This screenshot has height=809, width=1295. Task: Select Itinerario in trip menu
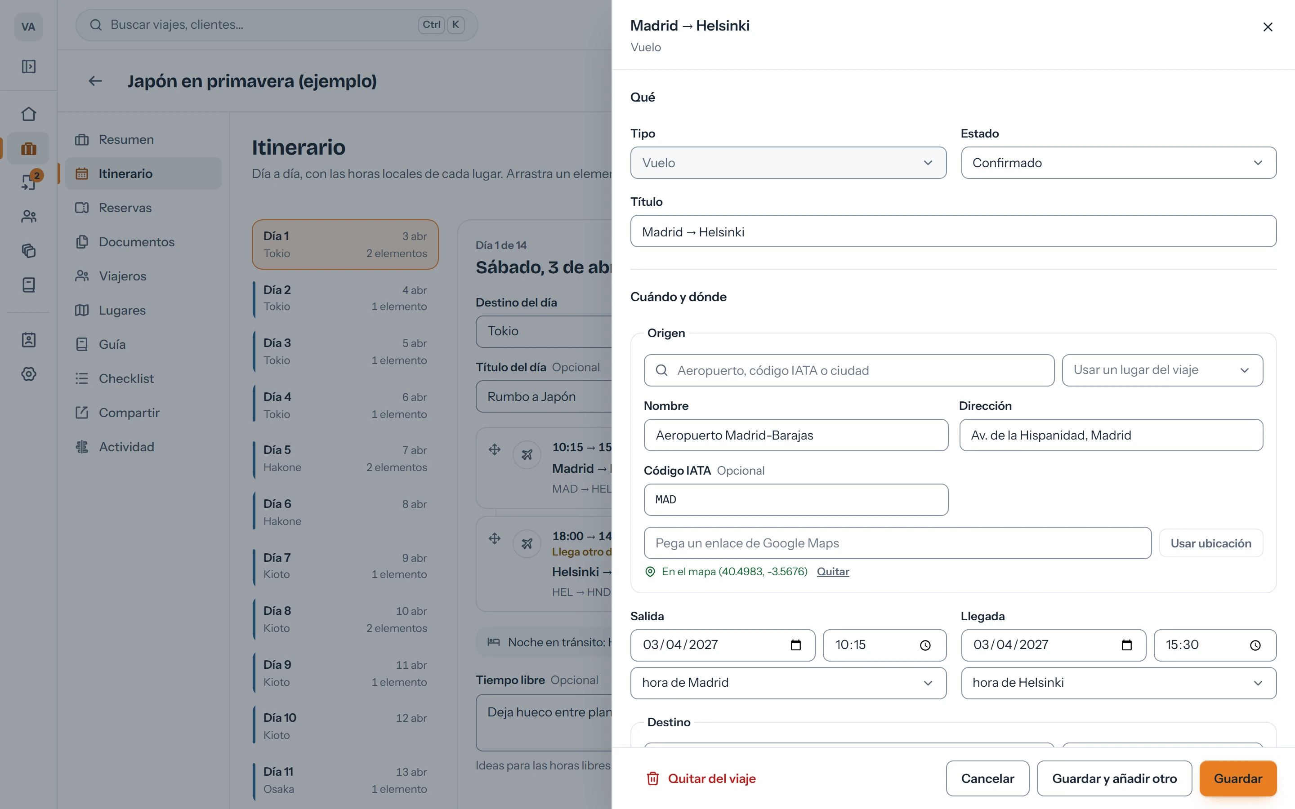point(143,173)
